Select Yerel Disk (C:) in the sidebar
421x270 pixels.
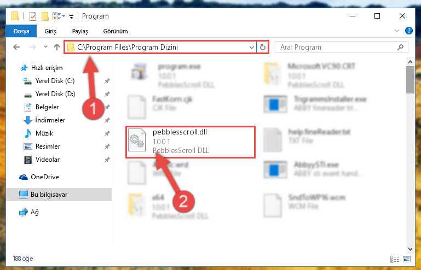point(55,81)
